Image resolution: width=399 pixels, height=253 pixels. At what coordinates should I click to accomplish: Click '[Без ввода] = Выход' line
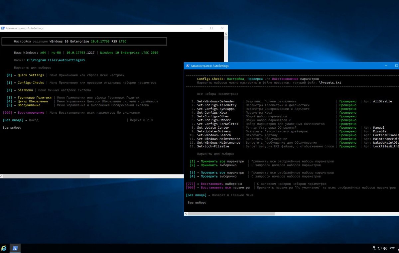tap(21, 120)
